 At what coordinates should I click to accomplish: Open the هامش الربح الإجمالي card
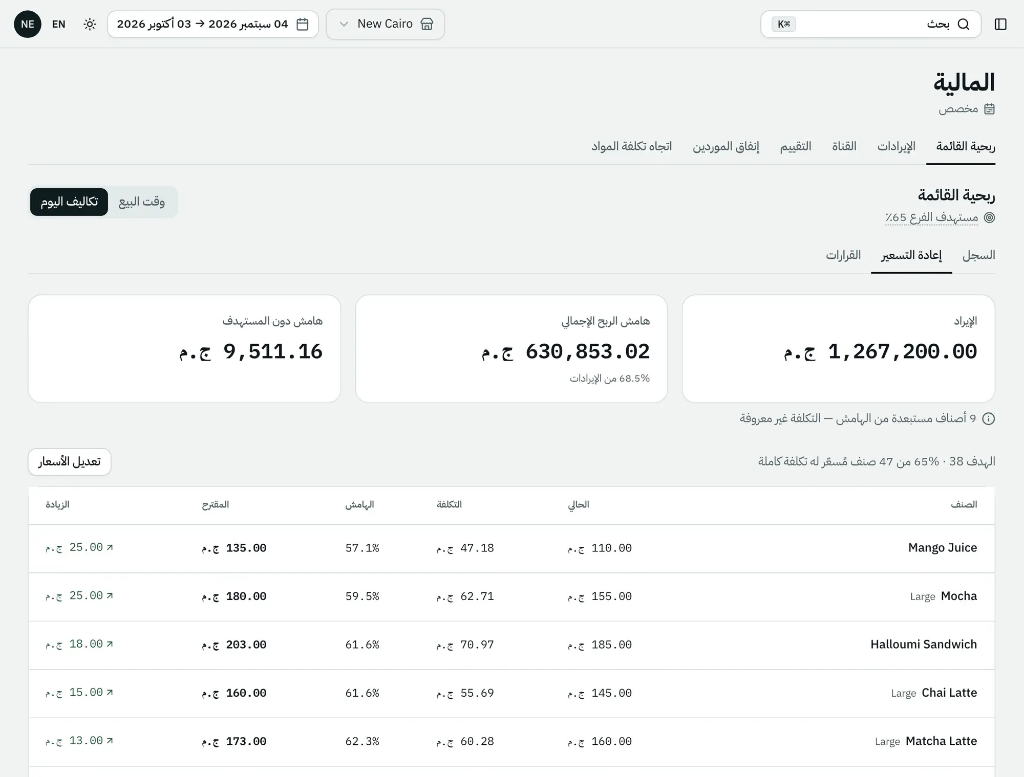coord(511,349)
